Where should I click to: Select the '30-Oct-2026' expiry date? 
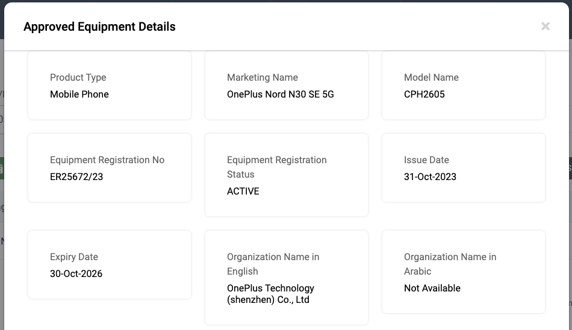(76, 274)
